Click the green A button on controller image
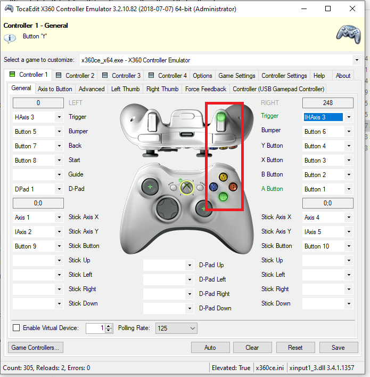The width and height of the screenshot is (370, 377). click(x=223, y=197)
